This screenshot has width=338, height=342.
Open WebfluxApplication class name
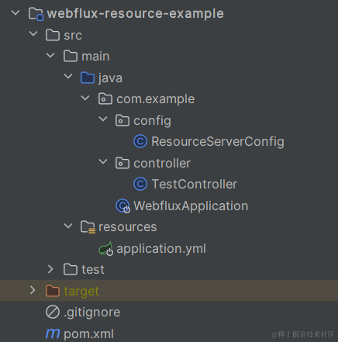(191, 206)
